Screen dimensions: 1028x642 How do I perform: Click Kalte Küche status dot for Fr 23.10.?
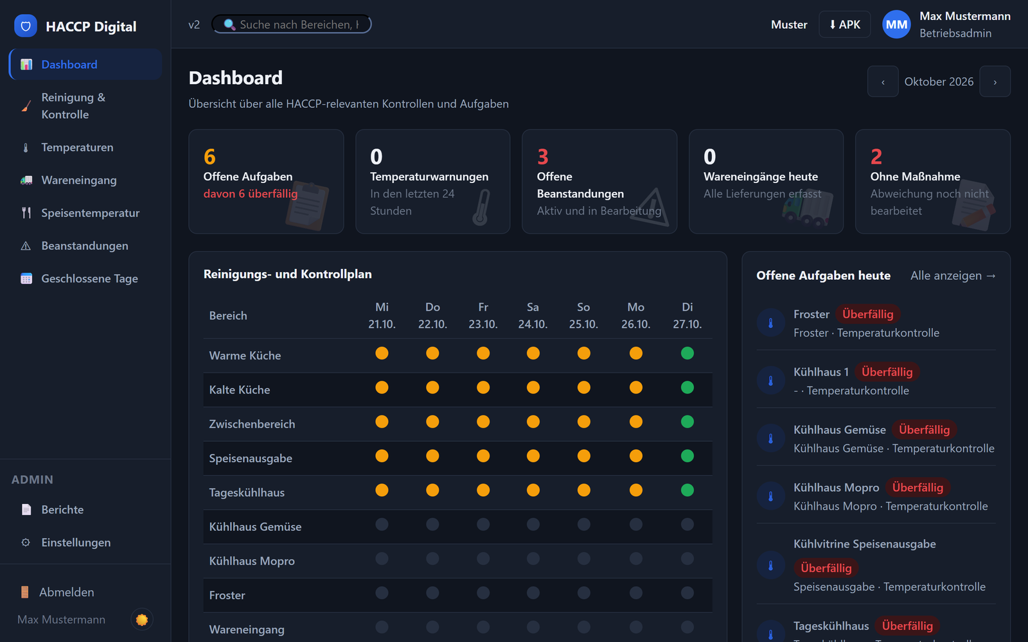483,387
